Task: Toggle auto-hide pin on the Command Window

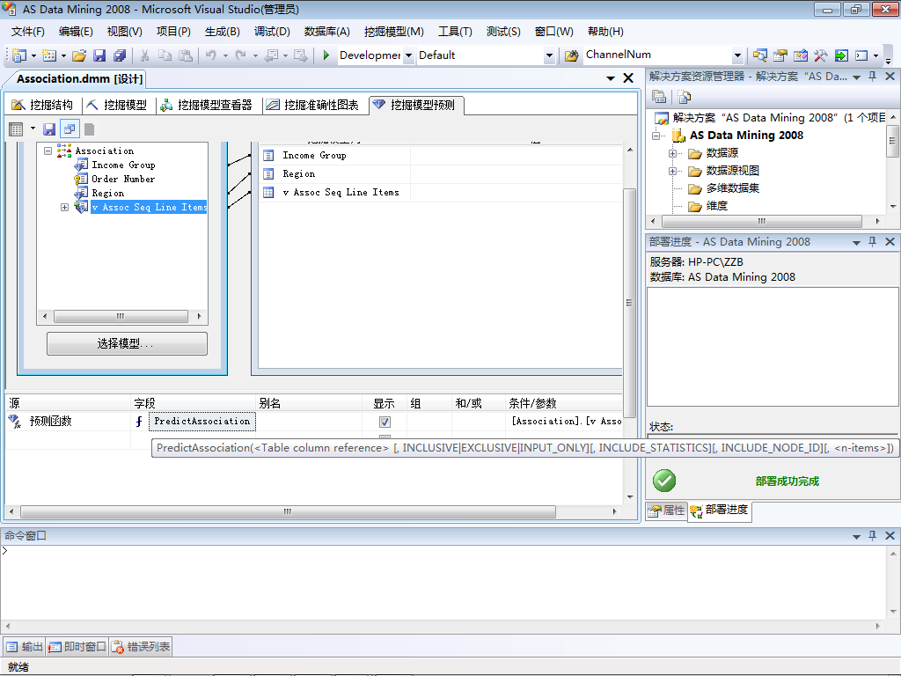Action: point(872,535)
